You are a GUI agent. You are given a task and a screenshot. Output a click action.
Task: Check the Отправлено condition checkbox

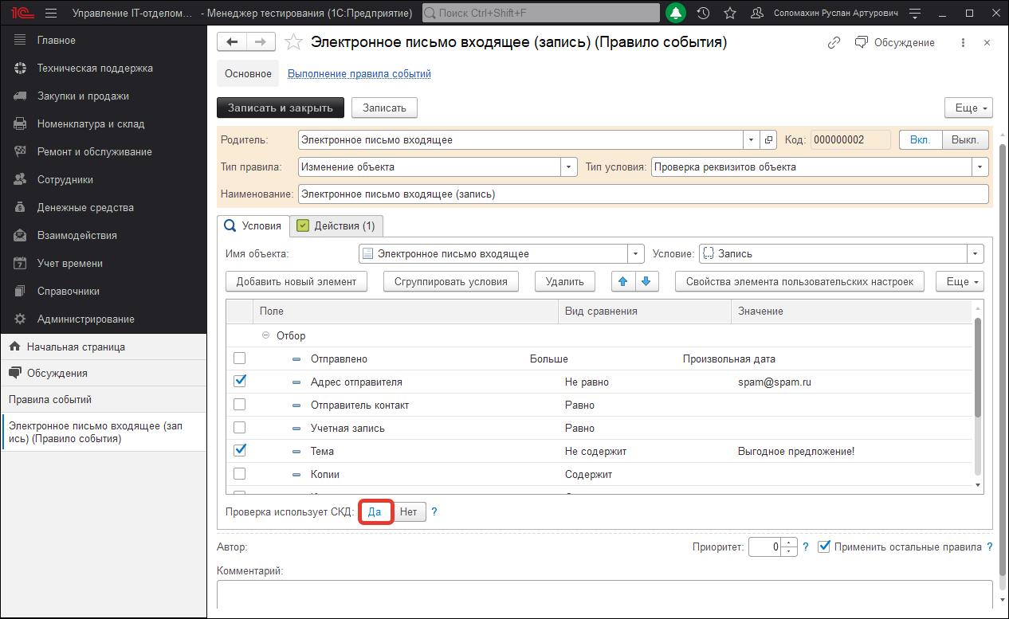coord(240,358)
